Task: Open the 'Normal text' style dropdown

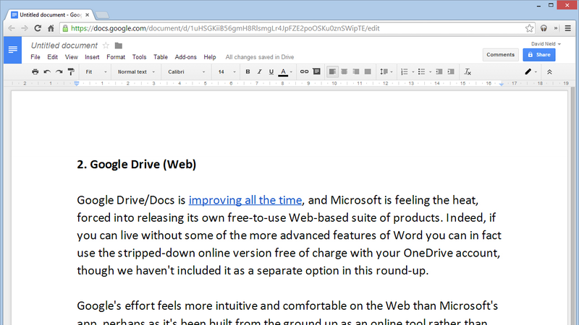Action: click(136, 71)
